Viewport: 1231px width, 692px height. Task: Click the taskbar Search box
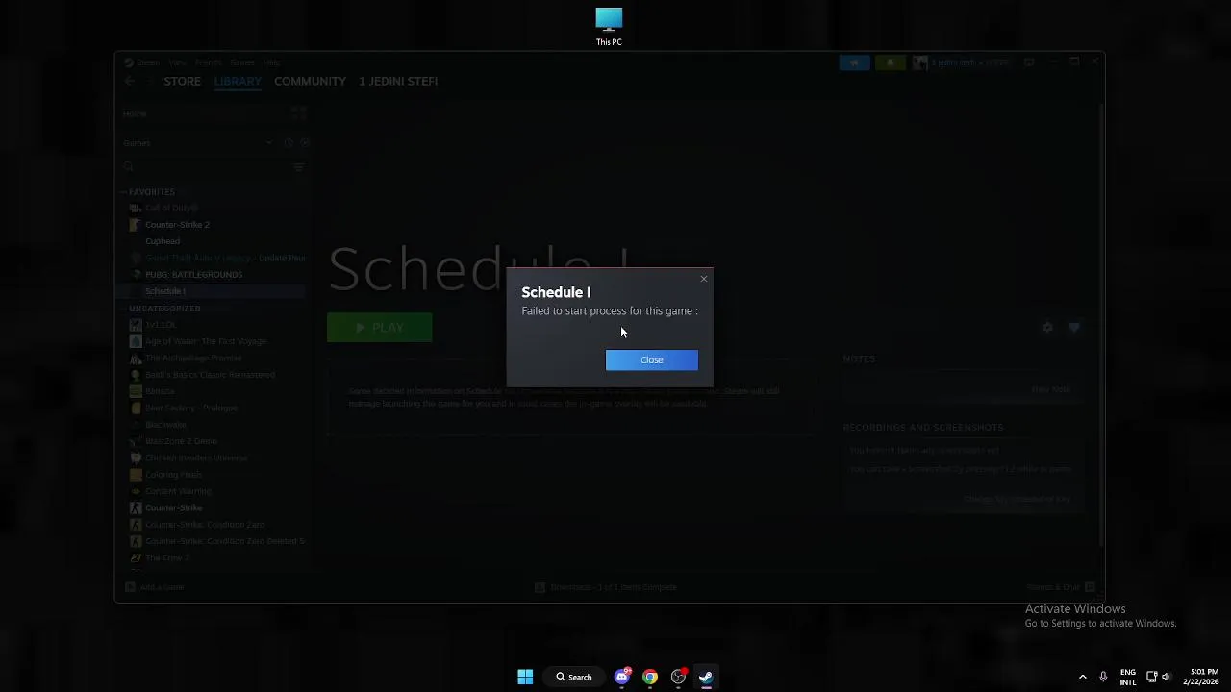[574, 677]
